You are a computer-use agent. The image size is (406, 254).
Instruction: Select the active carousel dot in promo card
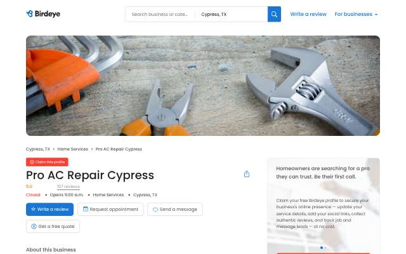pos(322,248)
